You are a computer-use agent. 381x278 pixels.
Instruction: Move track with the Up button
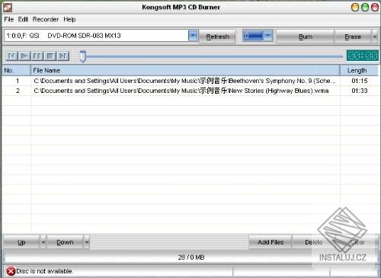(x=21, y=242)
